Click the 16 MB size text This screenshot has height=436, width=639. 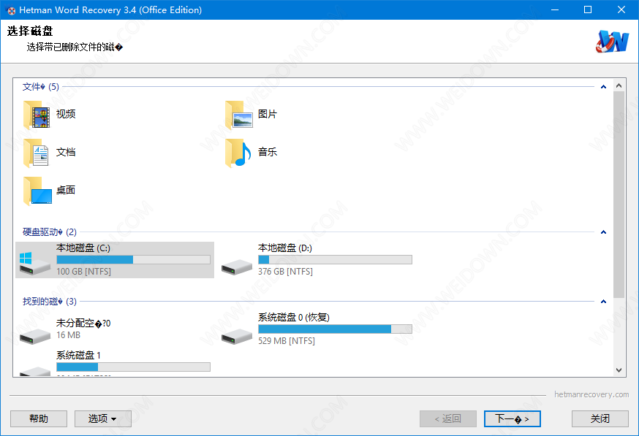click(x=68, y=335)
